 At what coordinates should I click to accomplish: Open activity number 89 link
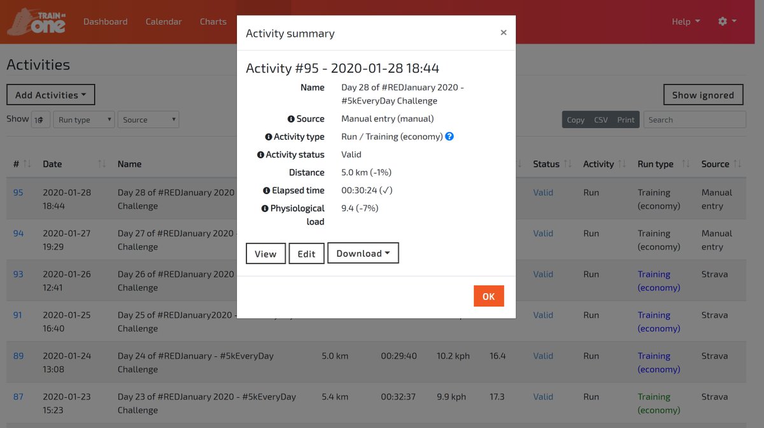tap(18, 356)
